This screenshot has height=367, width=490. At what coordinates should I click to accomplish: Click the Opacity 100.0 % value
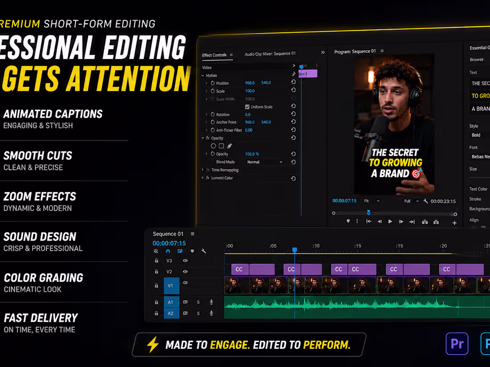point(252,154)
